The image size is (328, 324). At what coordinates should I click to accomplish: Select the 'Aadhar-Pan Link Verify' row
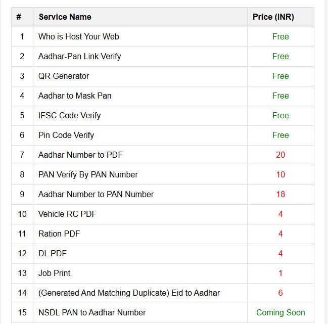(x=79, y=56)
